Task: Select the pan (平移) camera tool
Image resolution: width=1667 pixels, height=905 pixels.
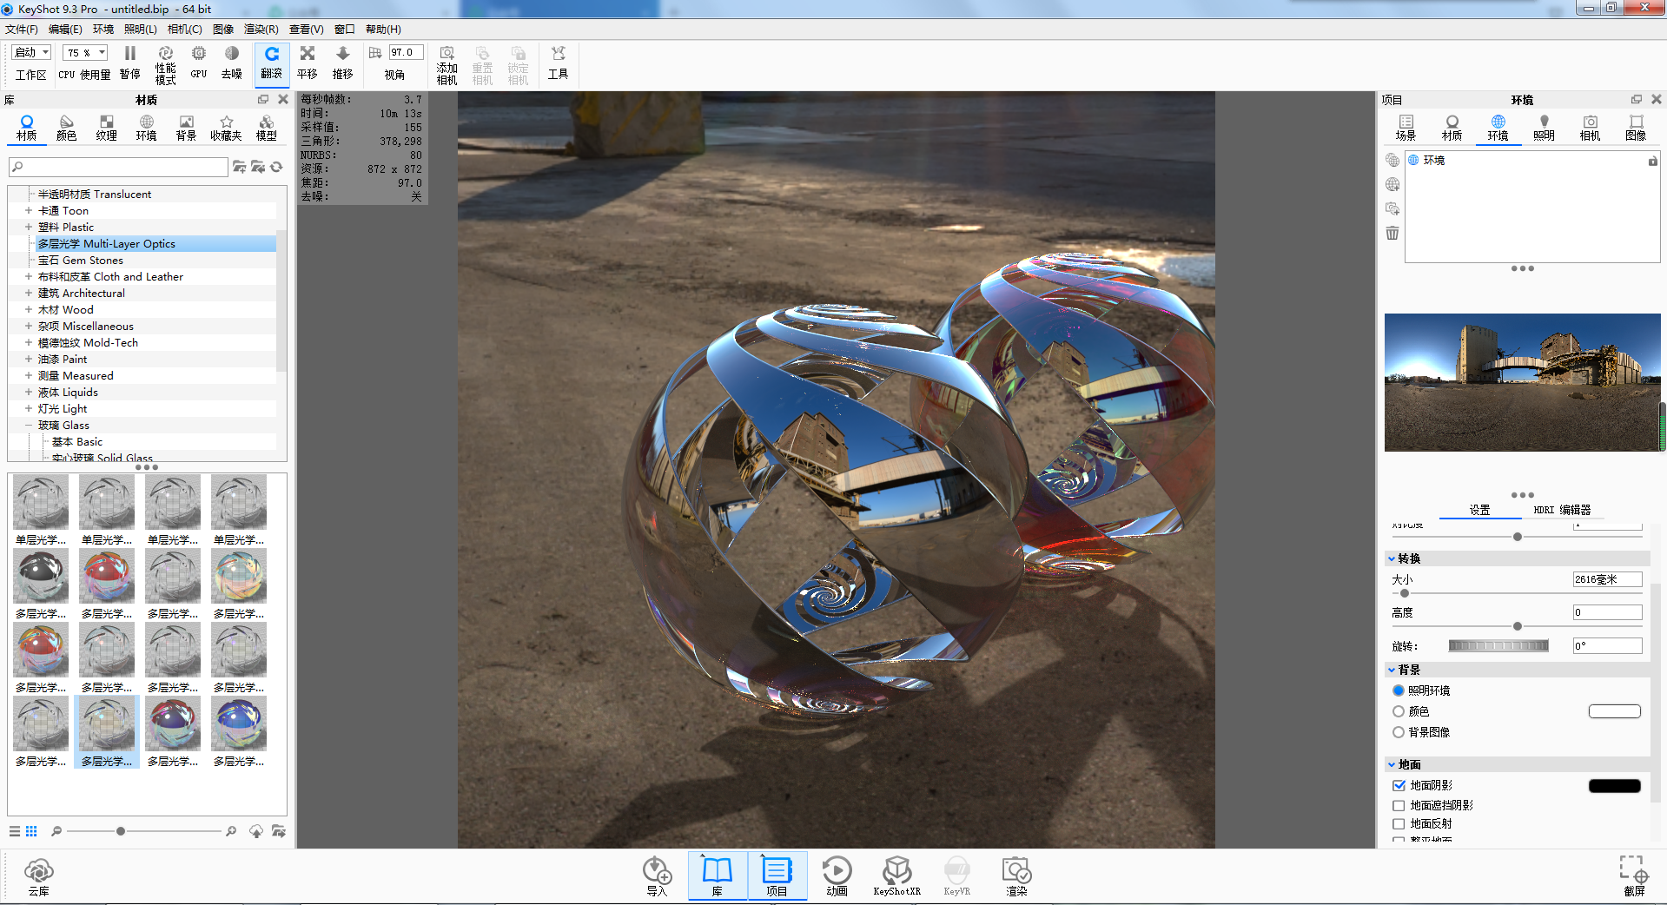Action: (308, 63)
